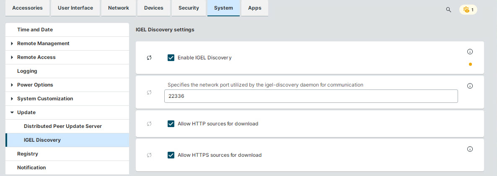
Task: Toggle Allow HTTP sources for download checkbox
Action: 171,124
